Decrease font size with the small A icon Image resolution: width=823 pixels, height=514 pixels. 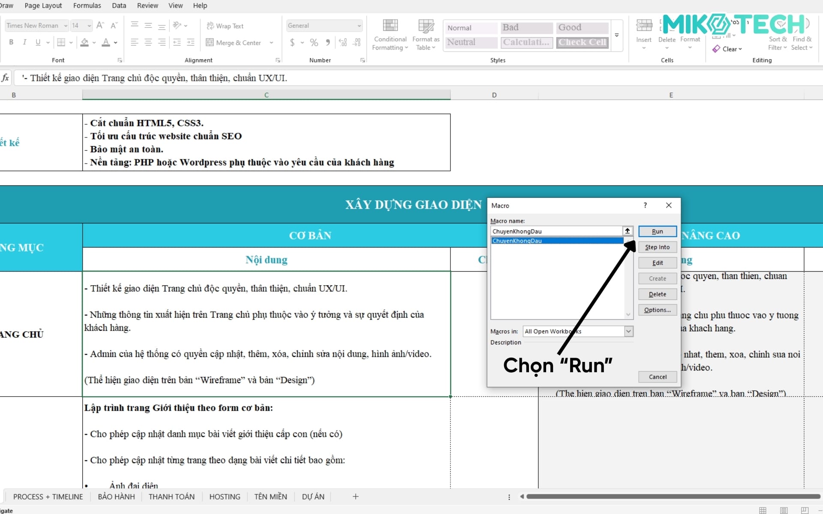(x=114, y=25)
